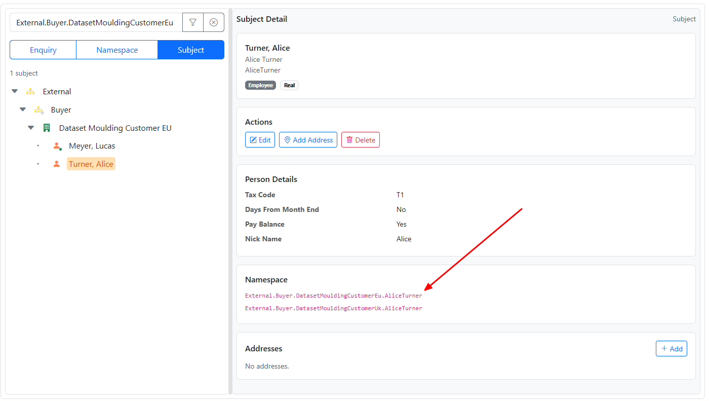Select Dataset Moulding Customer EU label

pos(115,128)
